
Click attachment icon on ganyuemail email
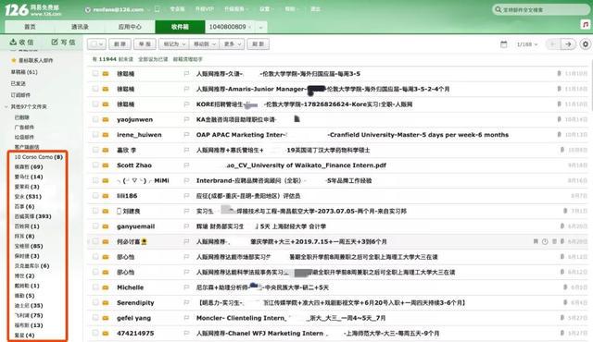(562, 226)
